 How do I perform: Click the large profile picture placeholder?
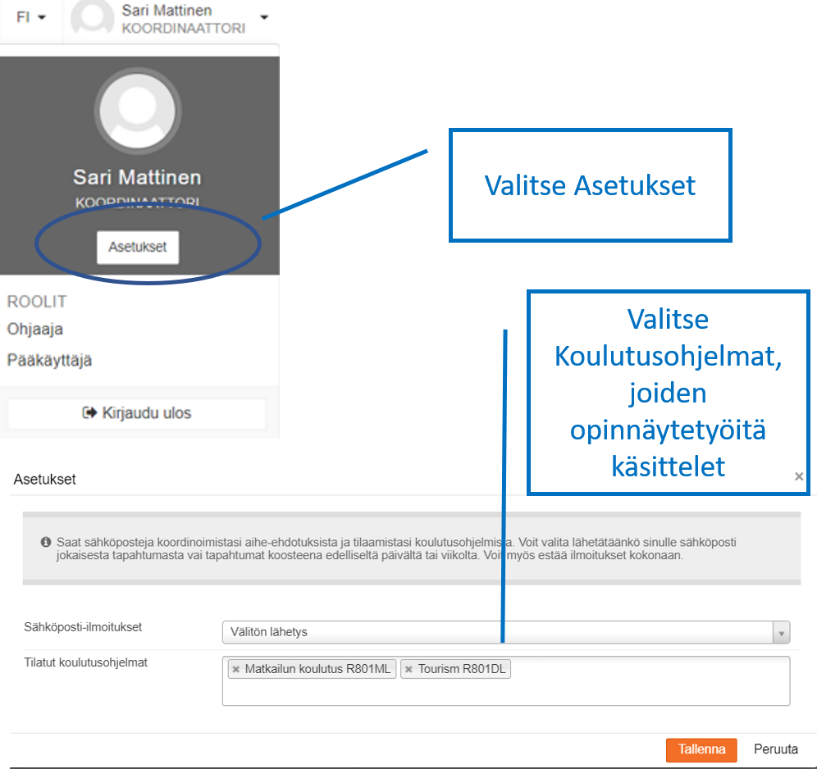pyautogui.click(x=135, y=110)
